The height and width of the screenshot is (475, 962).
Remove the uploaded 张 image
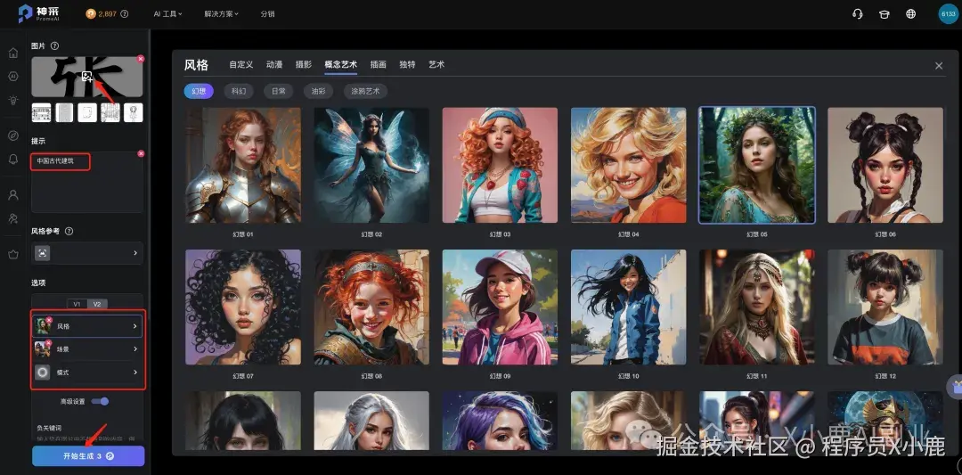(x=141, y=58)
